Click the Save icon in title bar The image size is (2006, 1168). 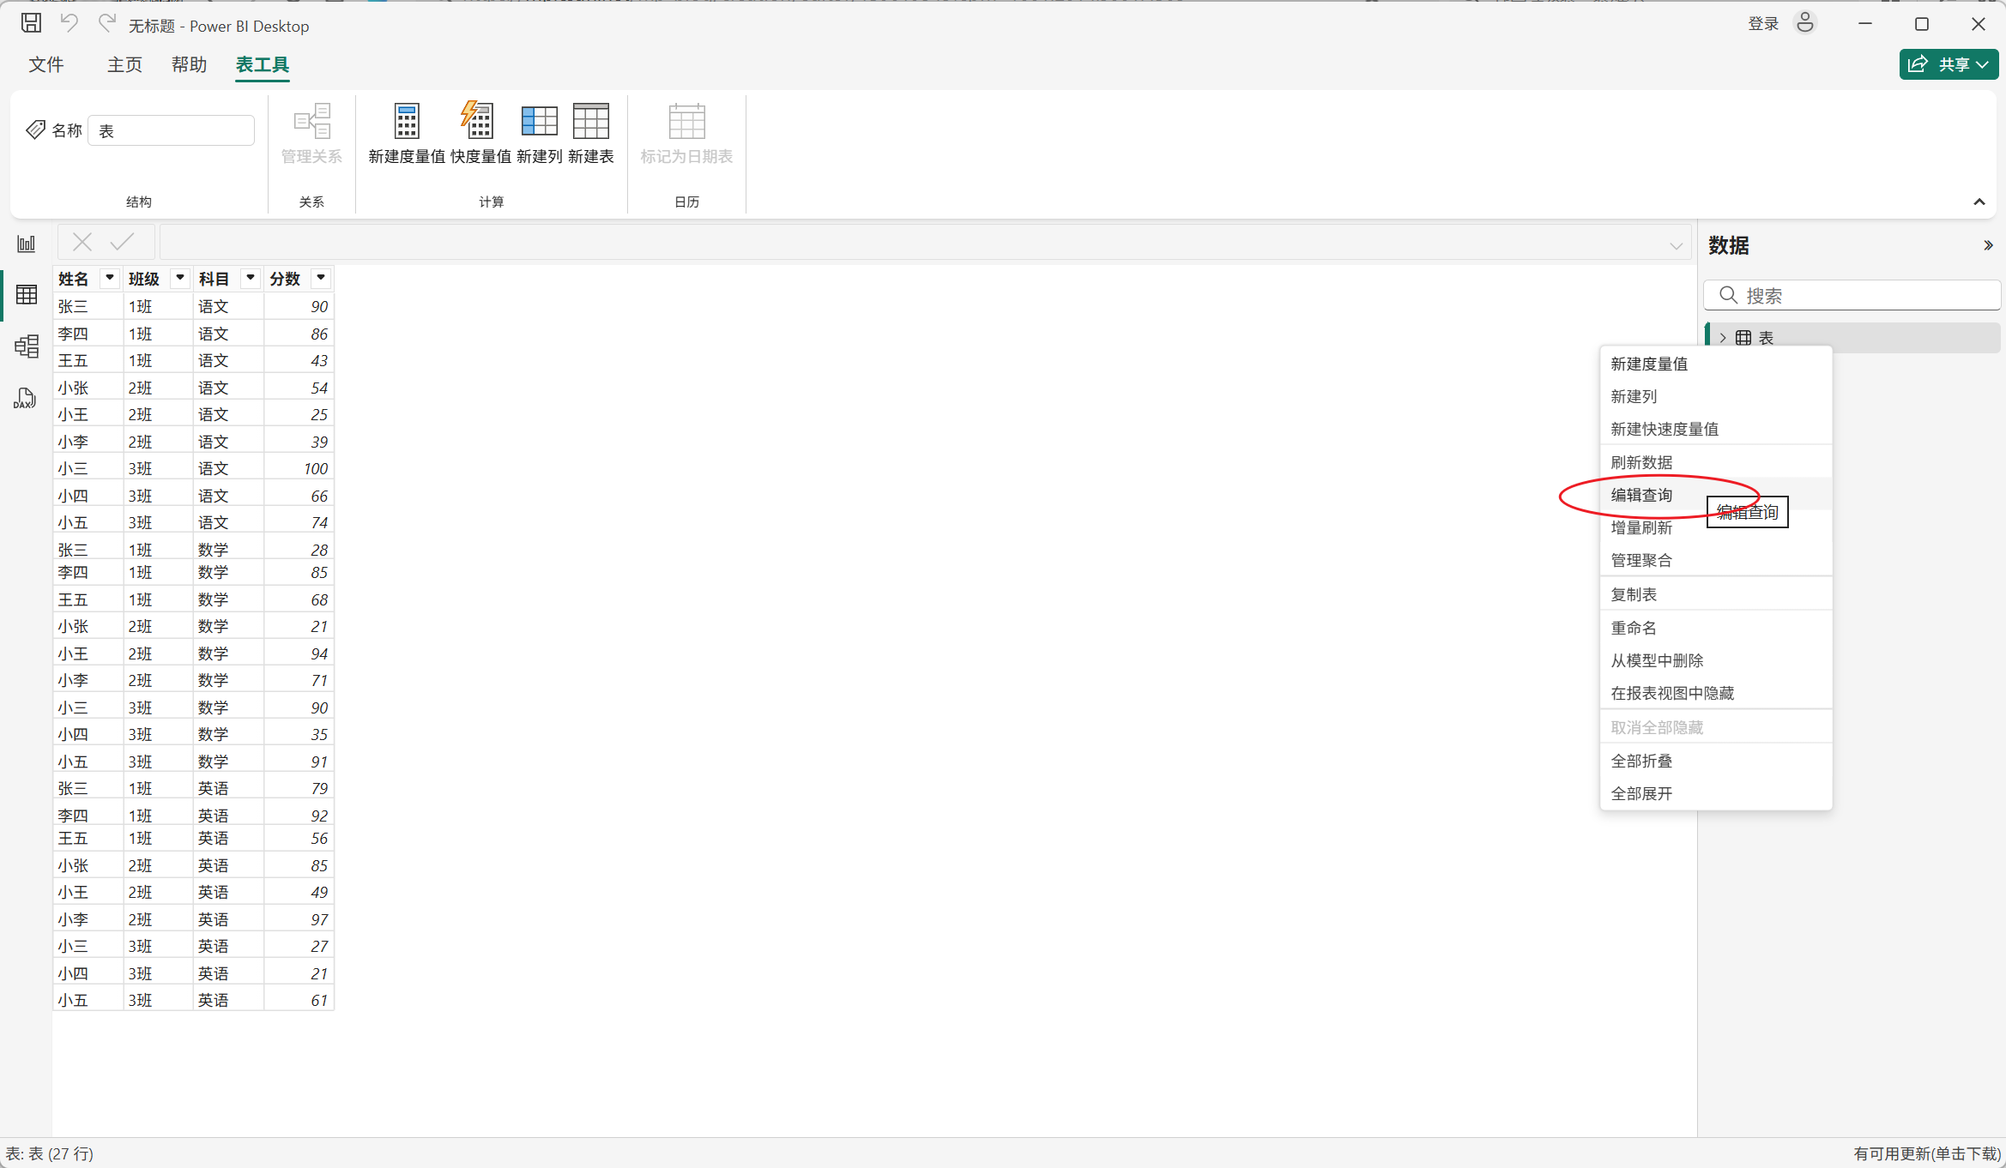tap(31, 24)
